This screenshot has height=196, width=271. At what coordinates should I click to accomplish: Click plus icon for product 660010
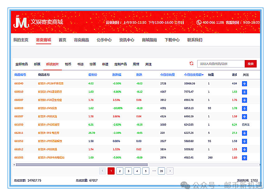(245, 92)
